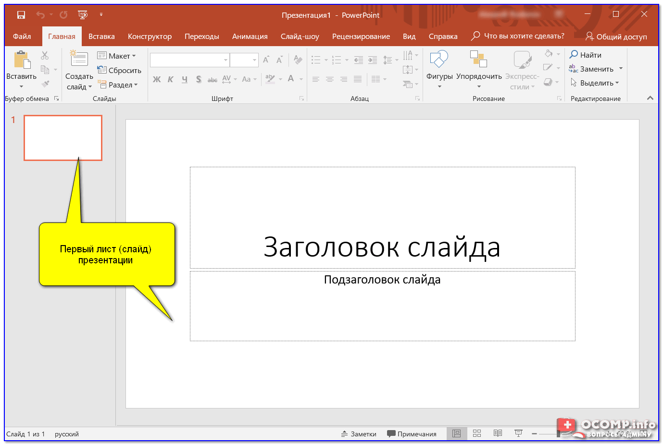Viewport: 663px width, 445px height.
Task: Click the Undo arrow icon
Action: click(x=40, y=15)
